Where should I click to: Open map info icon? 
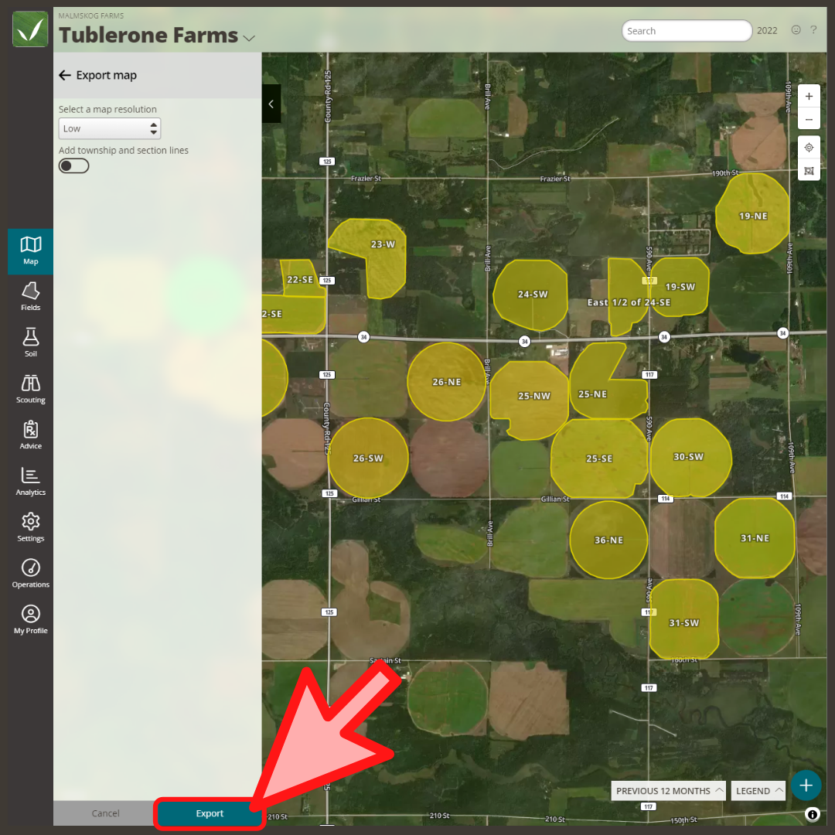click(x=812, y=814)
